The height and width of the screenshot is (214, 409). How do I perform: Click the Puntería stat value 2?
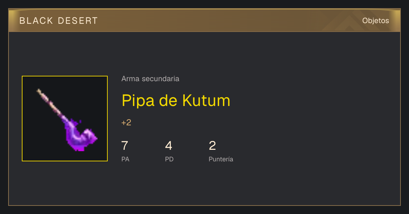coord(212,146)
